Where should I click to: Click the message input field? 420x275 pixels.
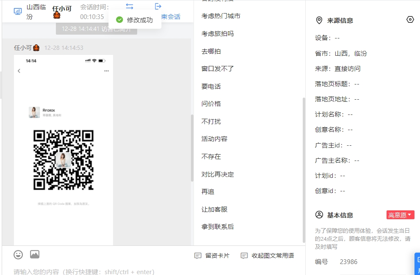[153, 271]
